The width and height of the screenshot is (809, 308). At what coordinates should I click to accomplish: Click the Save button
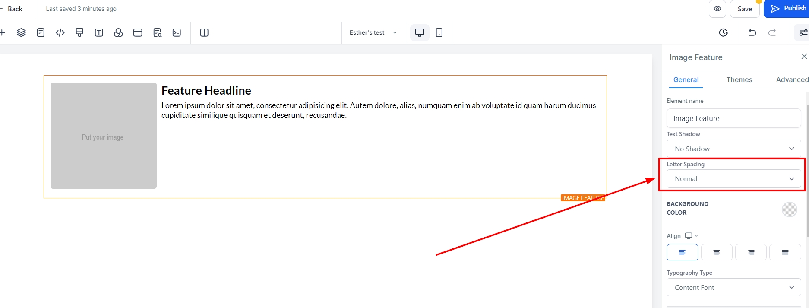pos(745,9)
